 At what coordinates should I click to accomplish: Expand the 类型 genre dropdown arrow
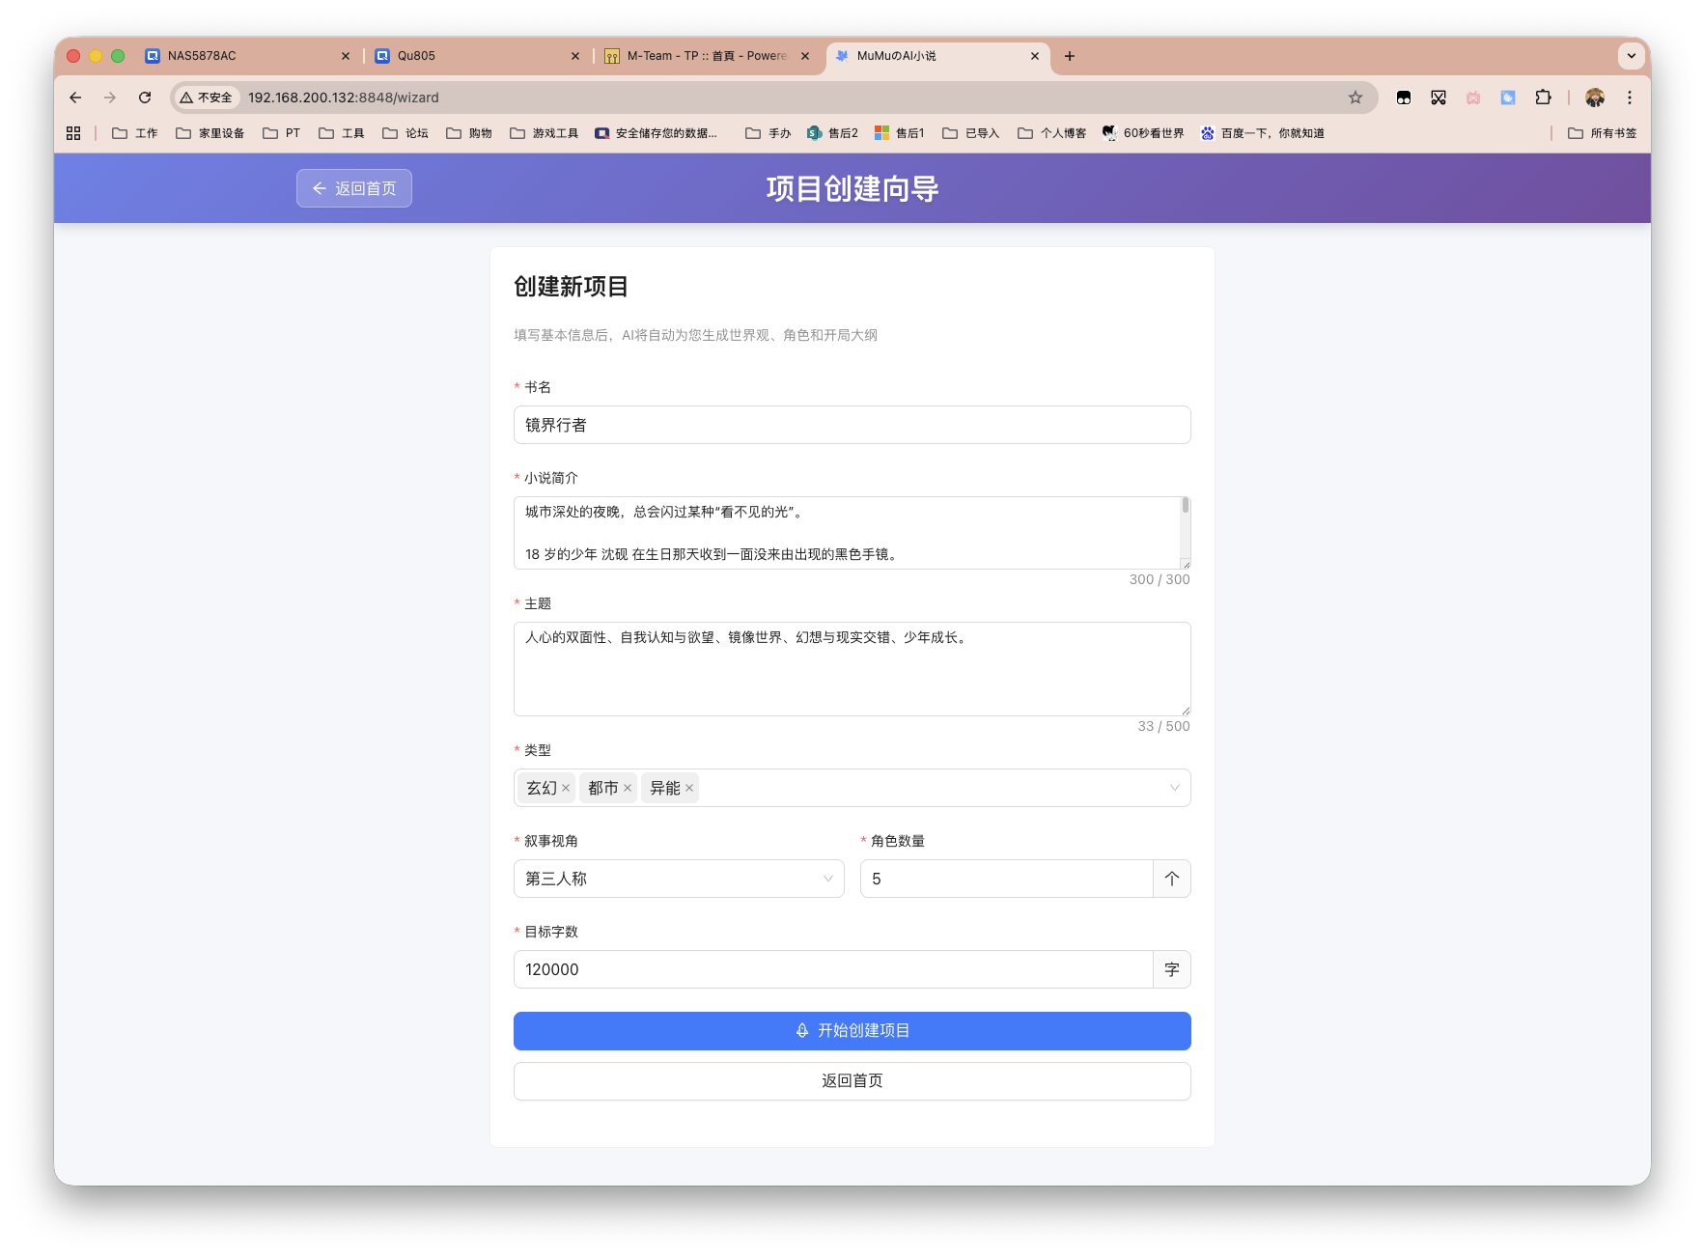[x=1174, y=788]
